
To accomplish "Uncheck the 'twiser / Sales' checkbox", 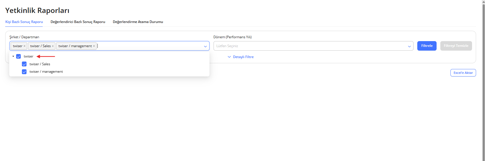I will click(24, 64).
